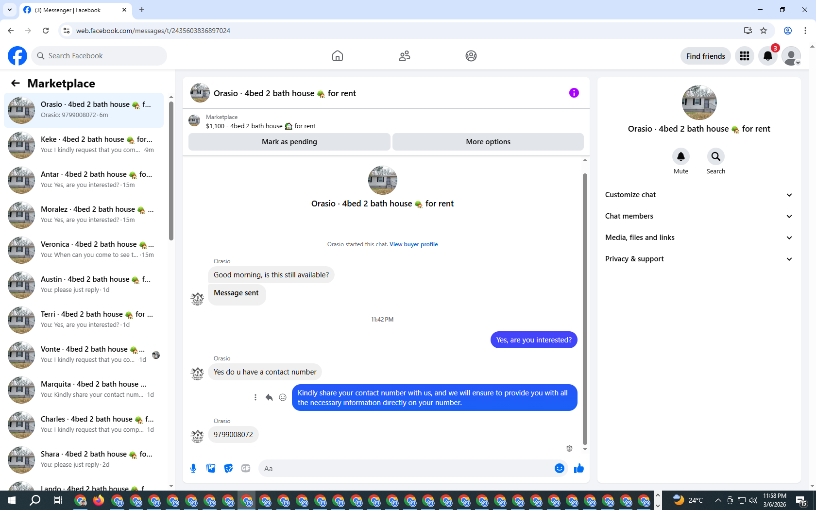The width and height of the screenshot is (816, 510).
Task: Open the Facebook menu grid icon
Action: click(745, 56)
